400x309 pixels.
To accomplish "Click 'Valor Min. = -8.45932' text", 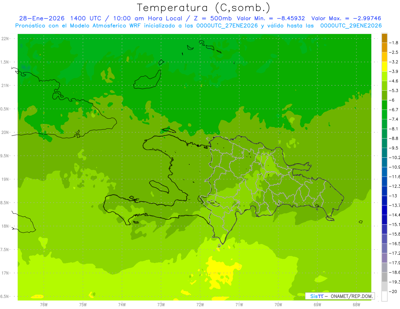I will coord(271,18).
